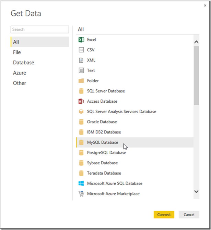Choose Oracle Database label
The image size is (211, 230).
click(x=102, y=122)
